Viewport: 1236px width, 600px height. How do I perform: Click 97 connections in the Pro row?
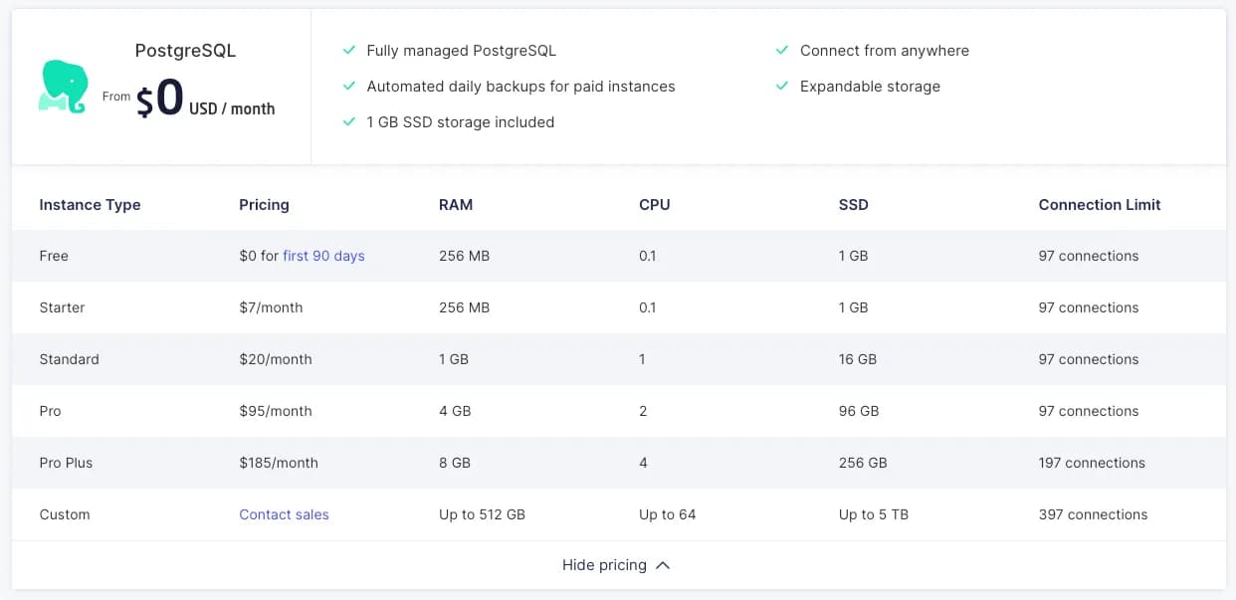(x=1089, y=411)
